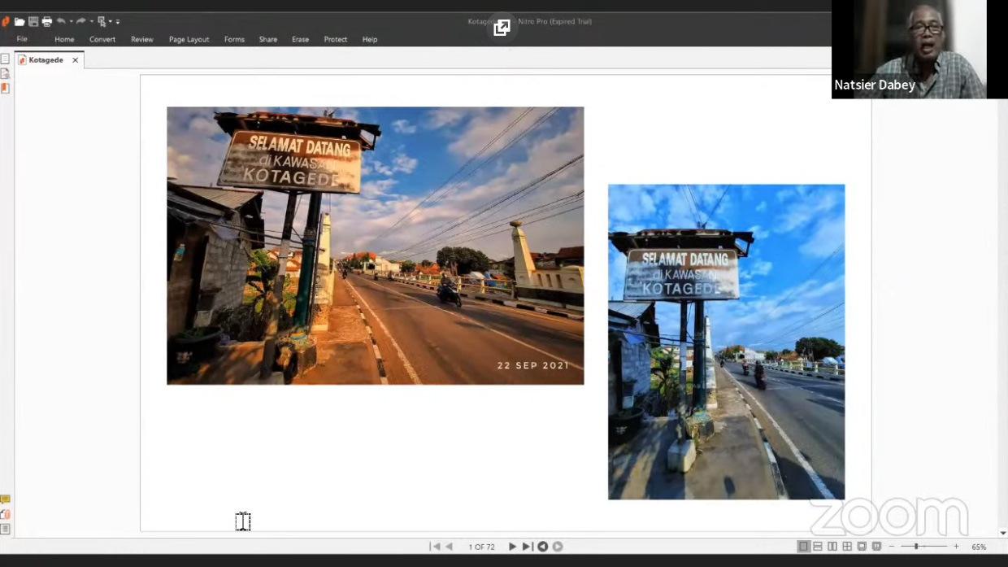Click the zoom level slider handle

coord(916,547)
